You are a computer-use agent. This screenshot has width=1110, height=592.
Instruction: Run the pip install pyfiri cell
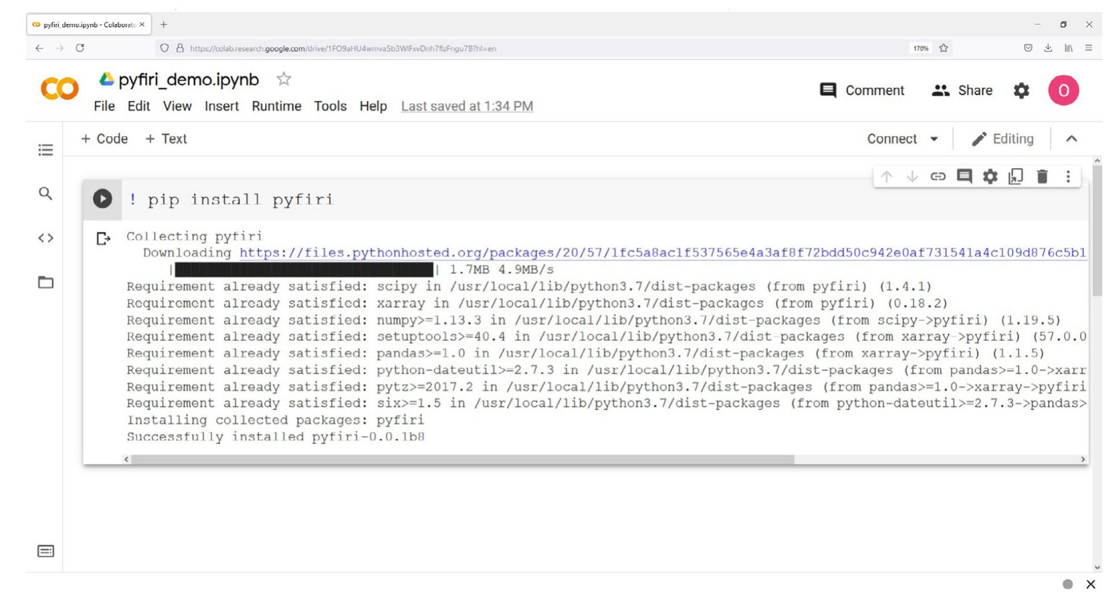[x=102, y=199]
